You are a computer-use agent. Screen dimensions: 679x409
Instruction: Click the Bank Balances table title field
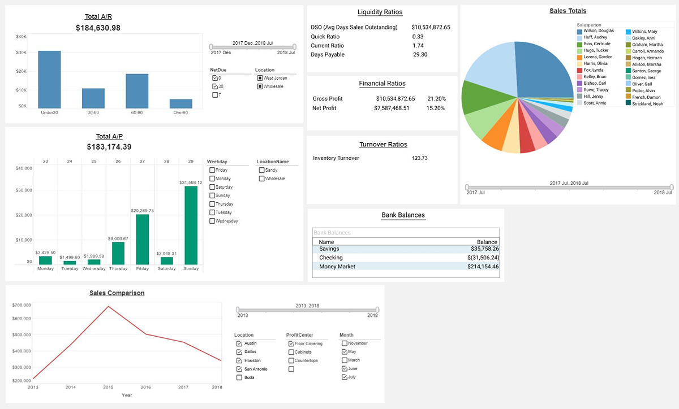click(406, 233)
